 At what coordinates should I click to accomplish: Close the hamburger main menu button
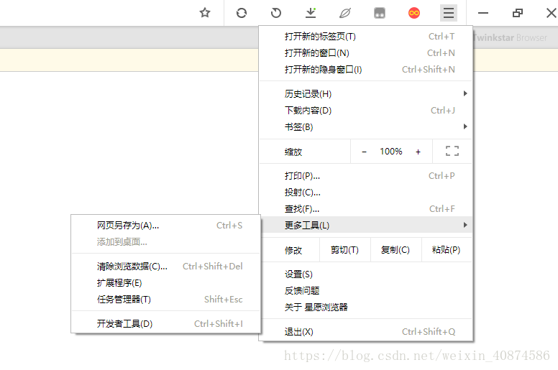(x=449, y=13)
